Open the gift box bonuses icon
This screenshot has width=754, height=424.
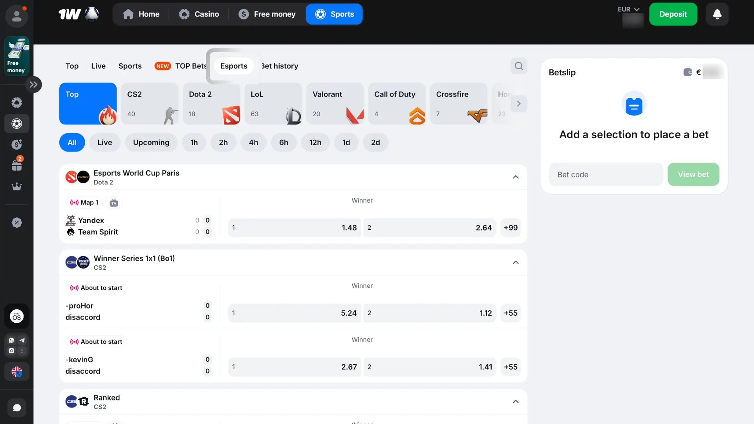coord(16,165)
